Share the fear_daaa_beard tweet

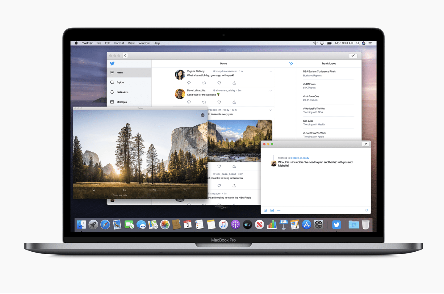[x=234, y=186]
